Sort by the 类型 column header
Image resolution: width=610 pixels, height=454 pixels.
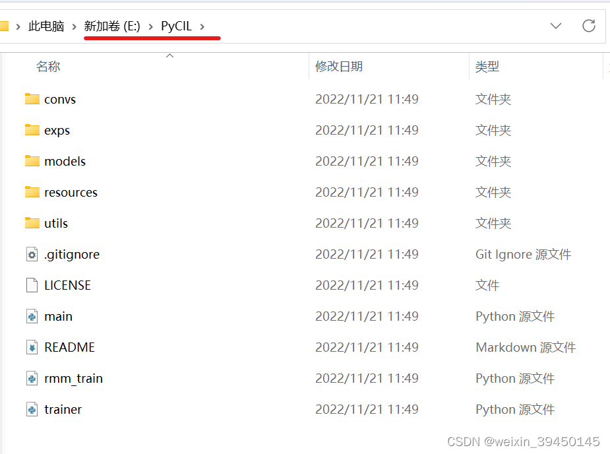[487, 66]
